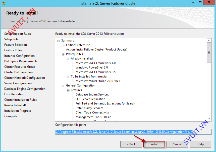Image resolution: width=216 pixels, height=152 pixels.
Task: Collapse the Prerequisites node
Action: tap(63, 54)
